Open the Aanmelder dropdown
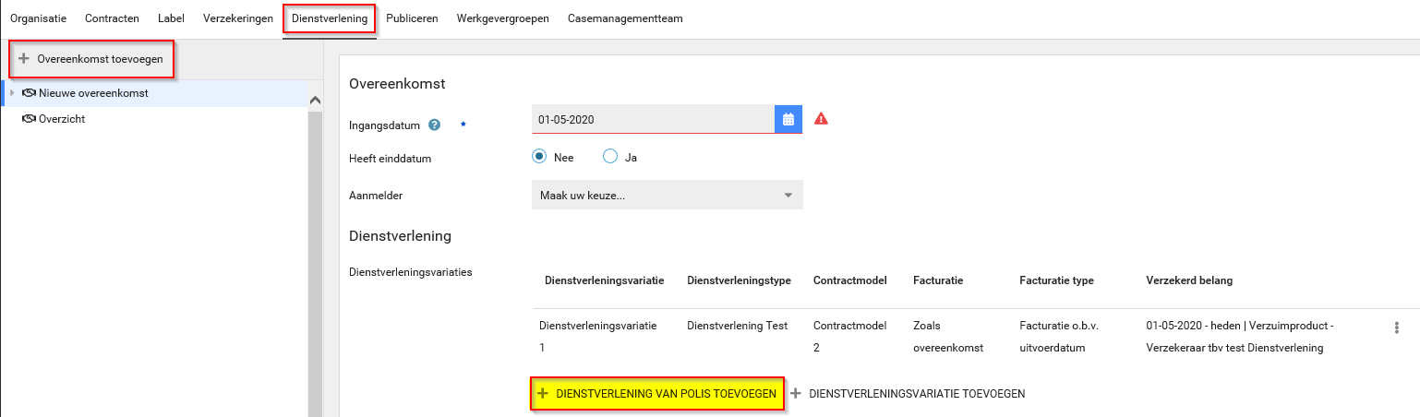This screenshot has height=417, width=1420. pyautogui.click(x=667, y=196)
